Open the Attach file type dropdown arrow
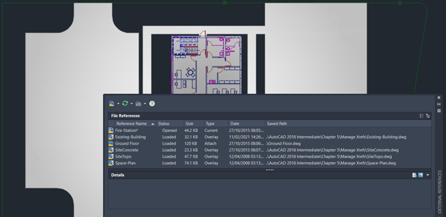The image size is (446, 217). [118, 103]
